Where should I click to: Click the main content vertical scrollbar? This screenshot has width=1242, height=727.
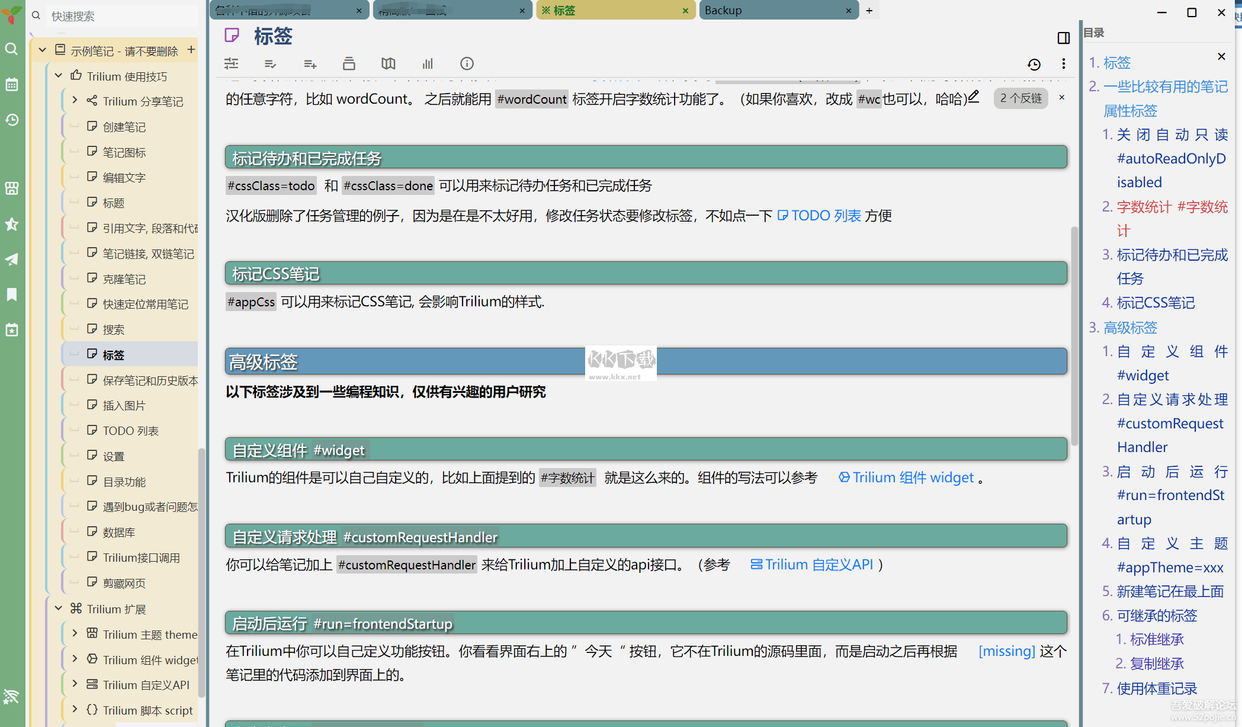[x=1074, y=335]
